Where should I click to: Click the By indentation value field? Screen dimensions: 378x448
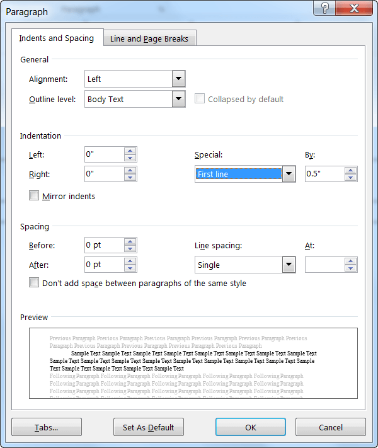click(325, 174)
